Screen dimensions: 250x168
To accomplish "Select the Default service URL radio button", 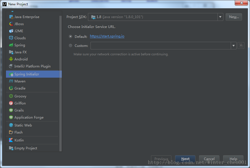I will pos(70,36).
